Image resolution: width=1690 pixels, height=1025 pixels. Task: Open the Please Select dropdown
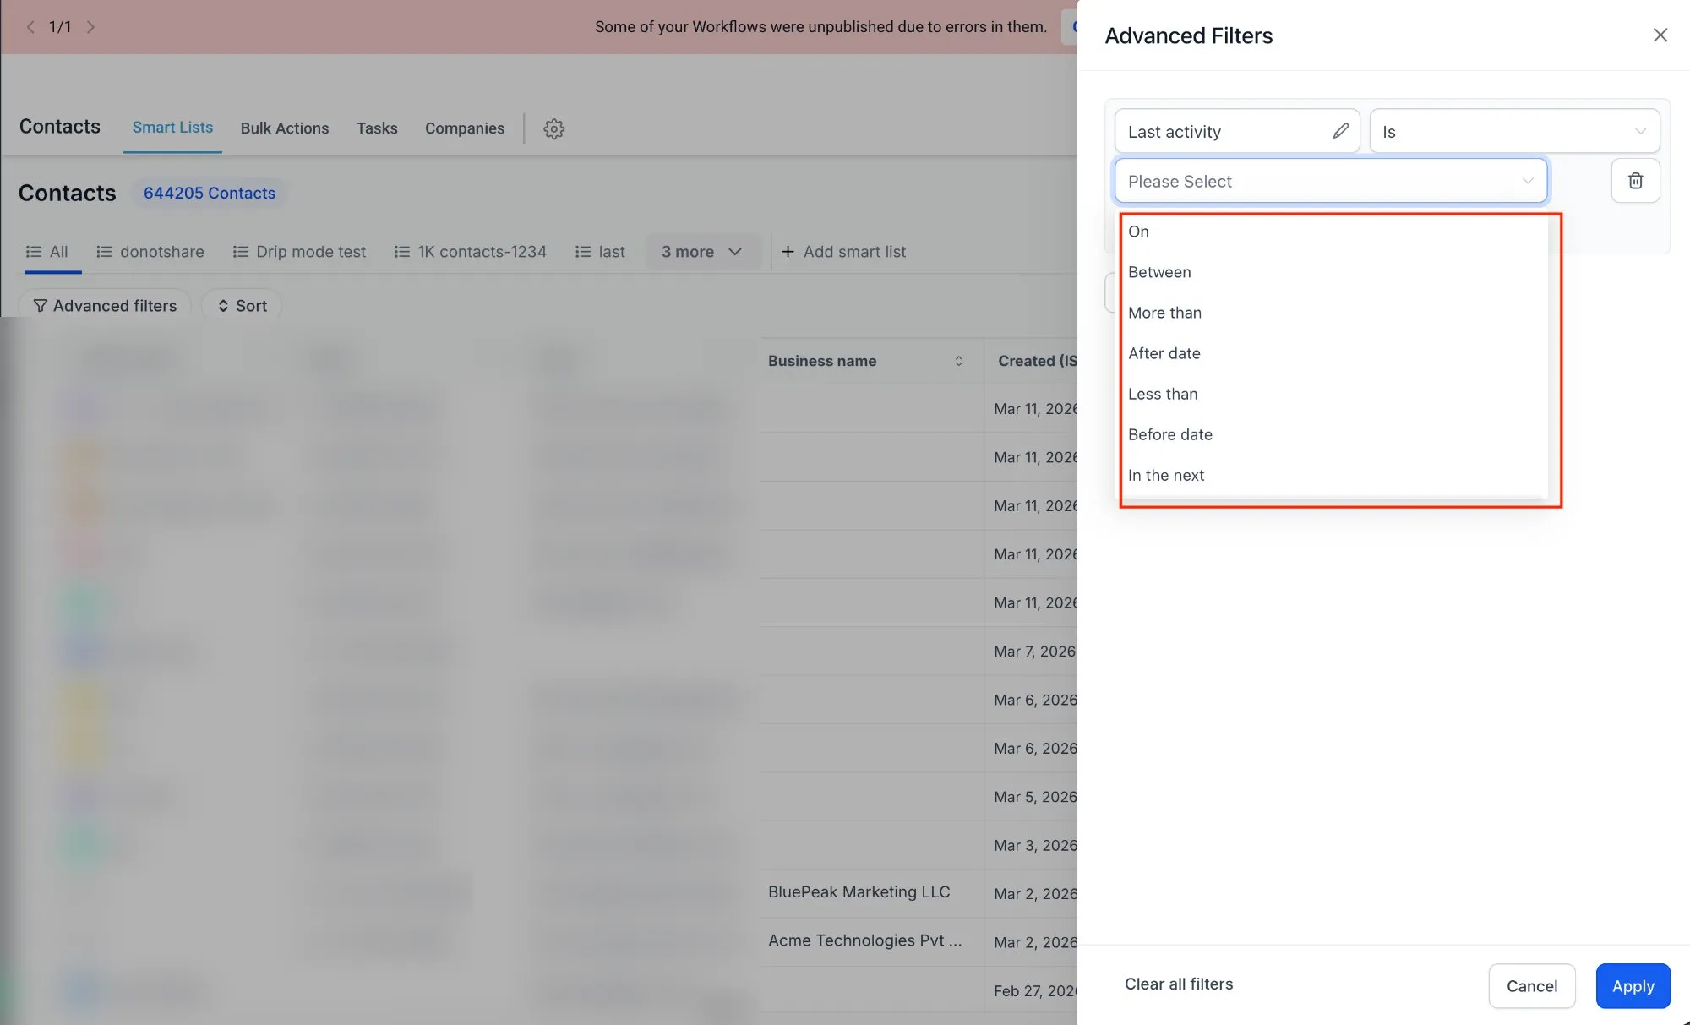[x=1331, y=181]
